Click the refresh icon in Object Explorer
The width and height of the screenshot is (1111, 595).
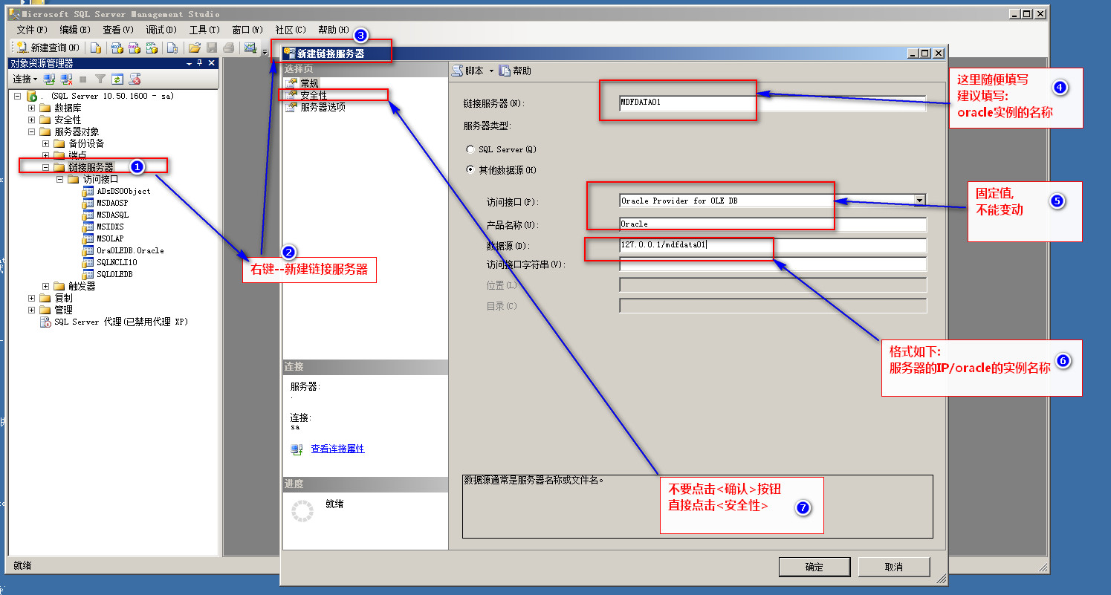coord(117,79)
